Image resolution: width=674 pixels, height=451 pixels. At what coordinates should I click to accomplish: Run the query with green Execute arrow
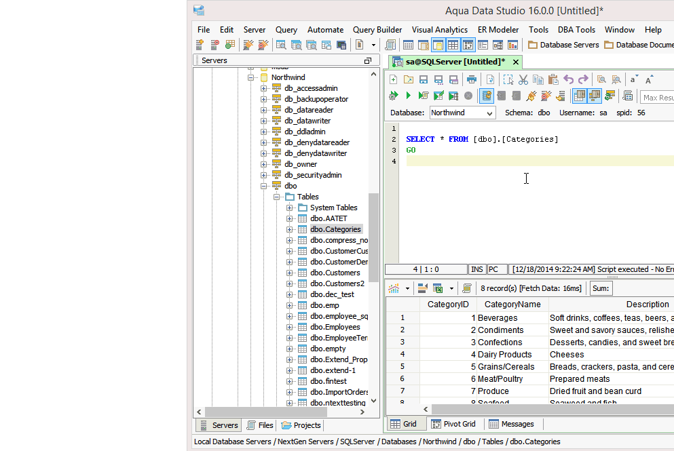[x=409, y=96]
